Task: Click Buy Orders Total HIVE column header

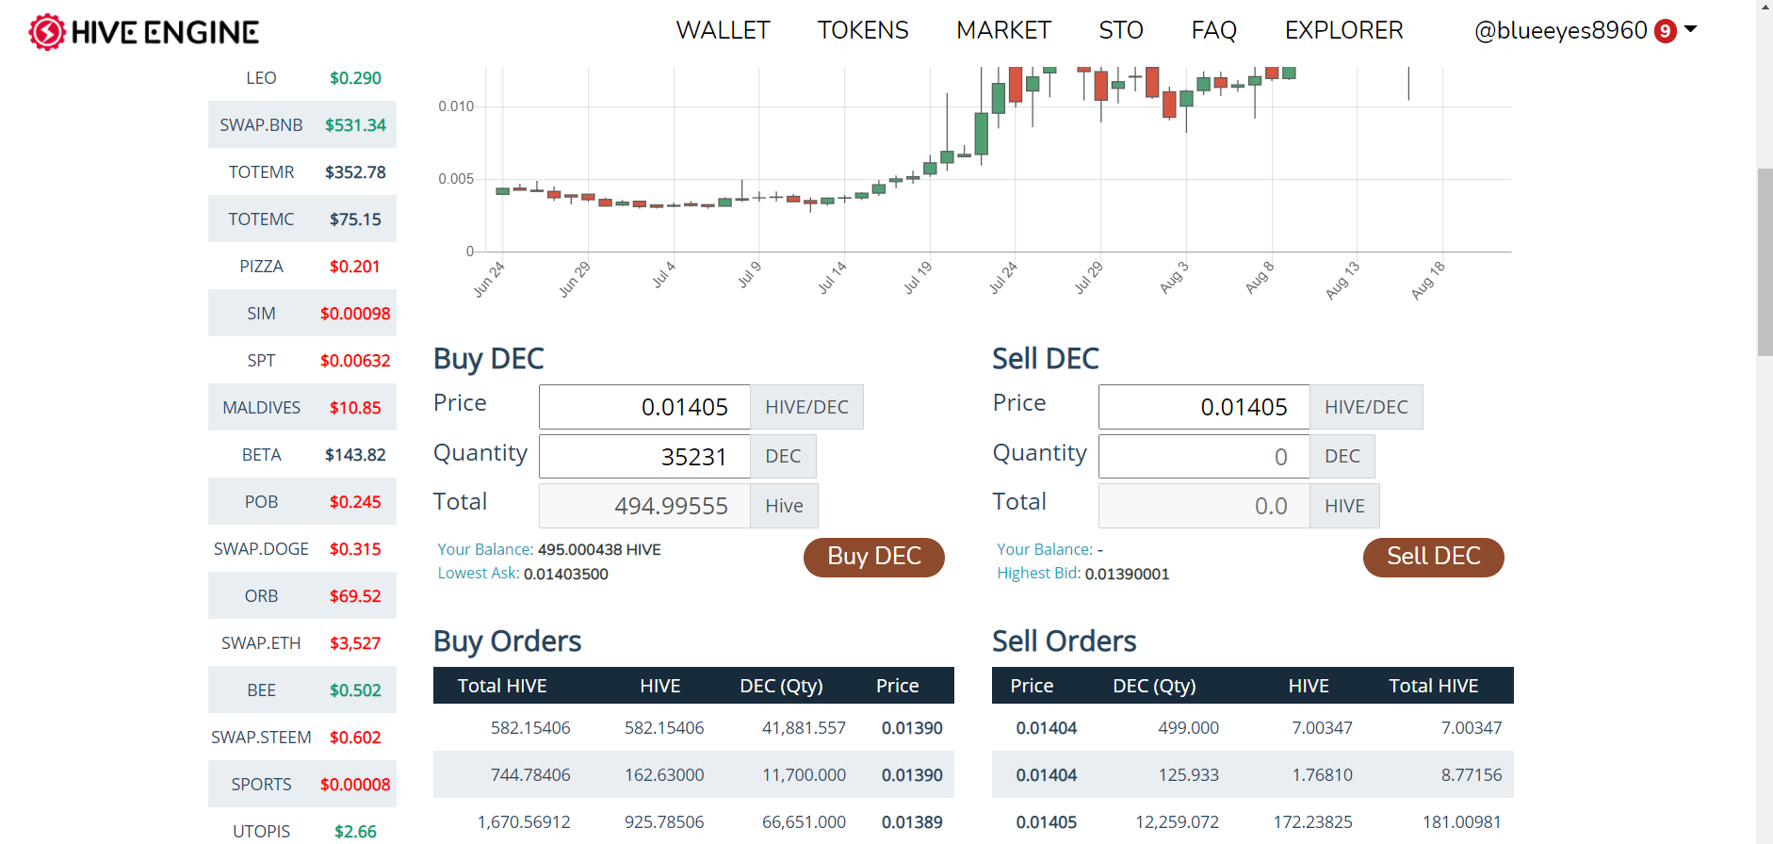Action: [502, 686]
